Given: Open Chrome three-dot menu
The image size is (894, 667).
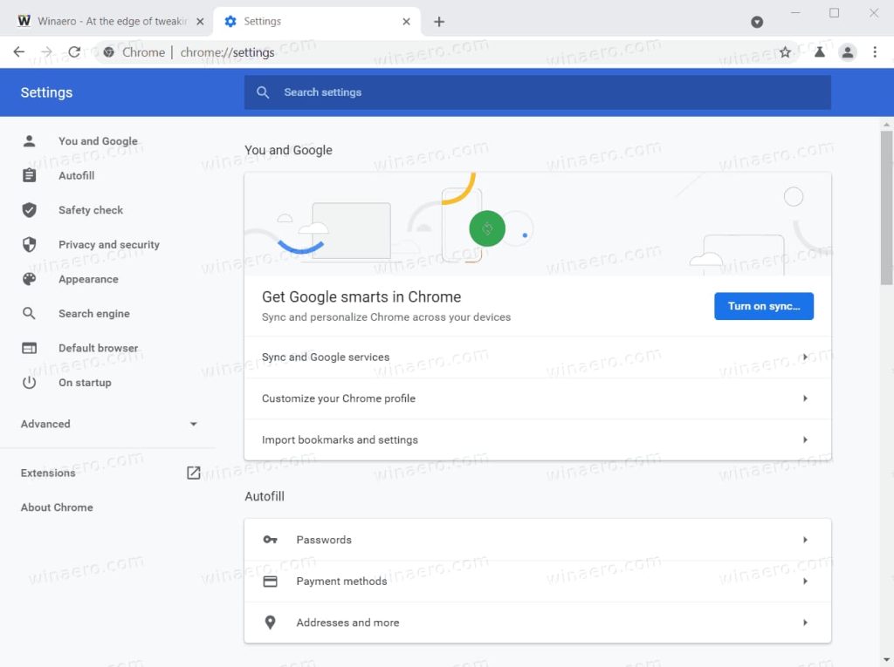Looking at the screenshot, I should [875, 52].
